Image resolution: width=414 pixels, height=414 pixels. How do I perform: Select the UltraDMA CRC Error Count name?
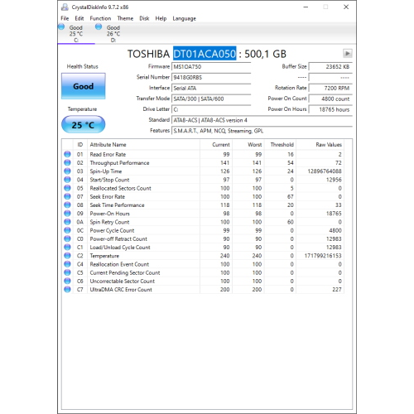121,290
